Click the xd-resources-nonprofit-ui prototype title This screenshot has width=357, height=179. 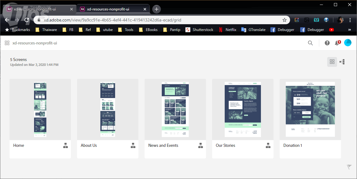pos(35,43)
